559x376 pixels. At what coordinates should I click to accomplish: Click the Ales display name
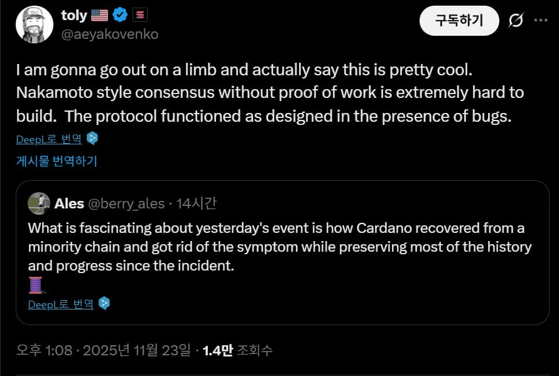(x=69, y=203)
